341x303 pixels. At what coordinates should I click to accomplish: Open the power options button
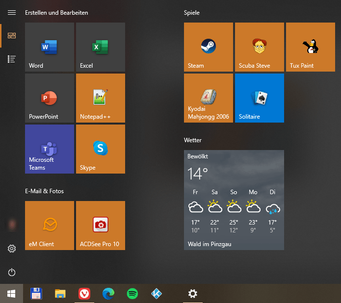[x=12, y=272]
